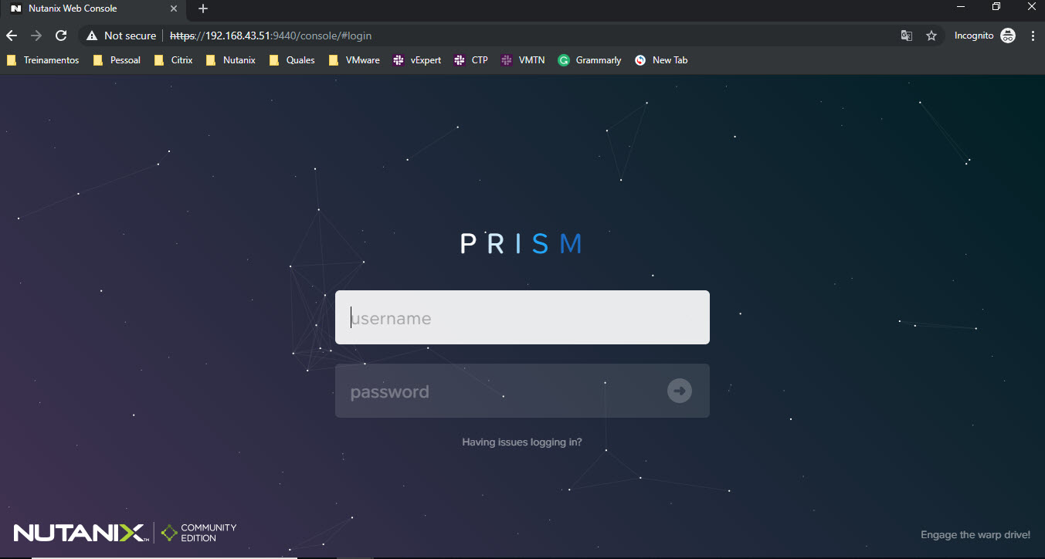The image size is (1045, 559).
Task: Bookmark this page with the star icon
Action: (x=931, y=36)
